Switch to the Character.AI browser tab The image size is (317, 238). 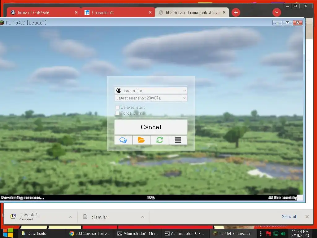[118, 12]
